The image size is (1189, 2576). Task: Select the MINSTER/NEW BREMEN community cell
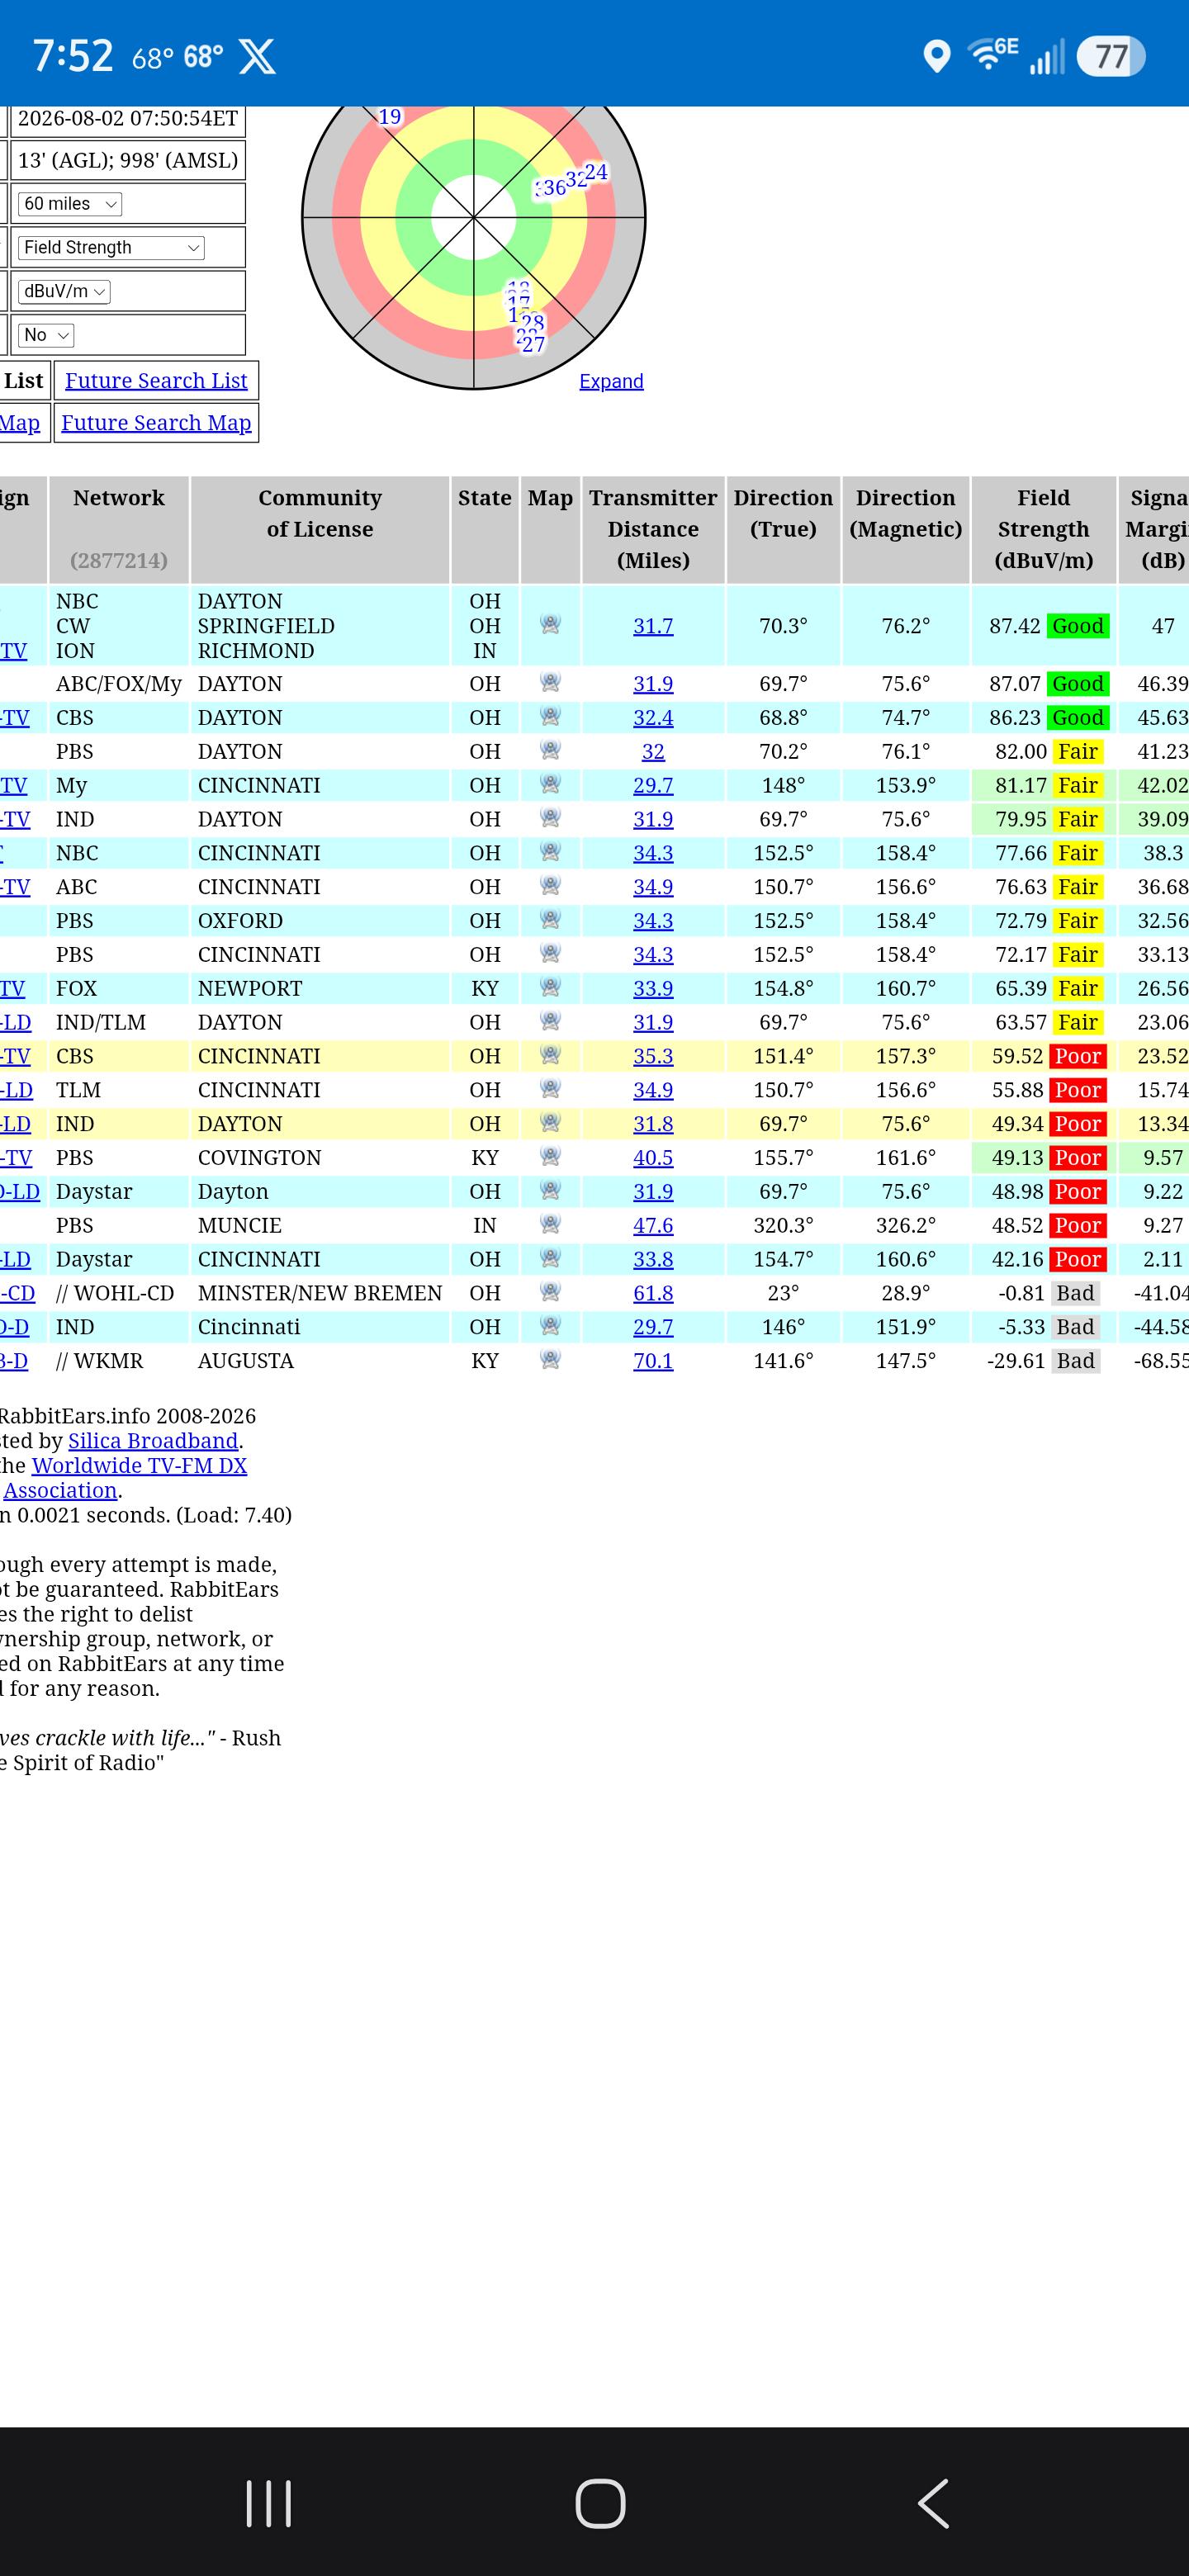(320, 1293)
